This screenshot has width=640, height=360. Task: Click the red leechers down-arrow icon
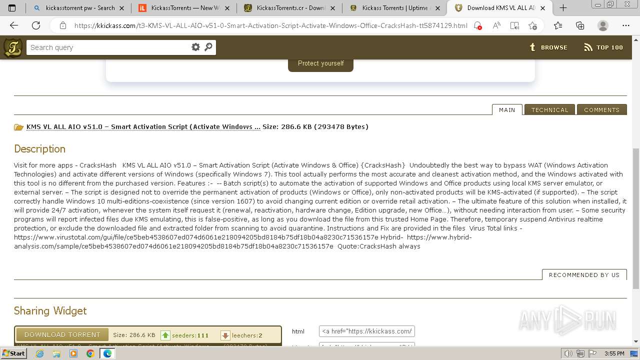click(225, 335)
